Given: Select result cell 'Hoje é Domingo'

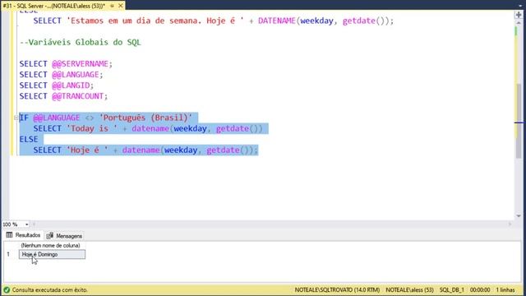Looking at the screenshot, I should click(52, 254).
